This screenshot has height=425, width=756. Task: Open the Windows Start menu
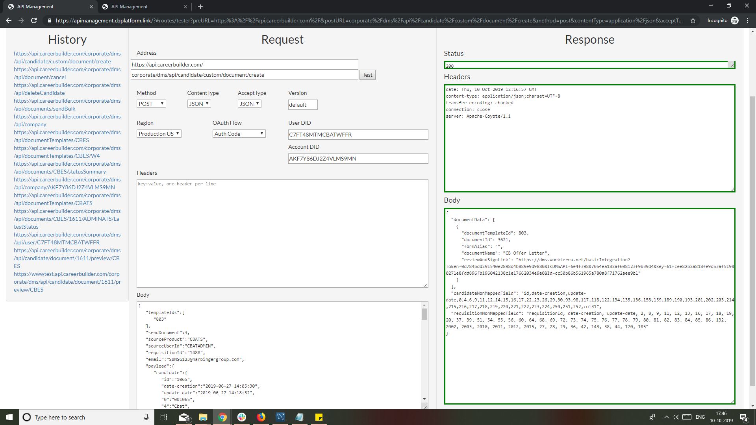(9, 417)
